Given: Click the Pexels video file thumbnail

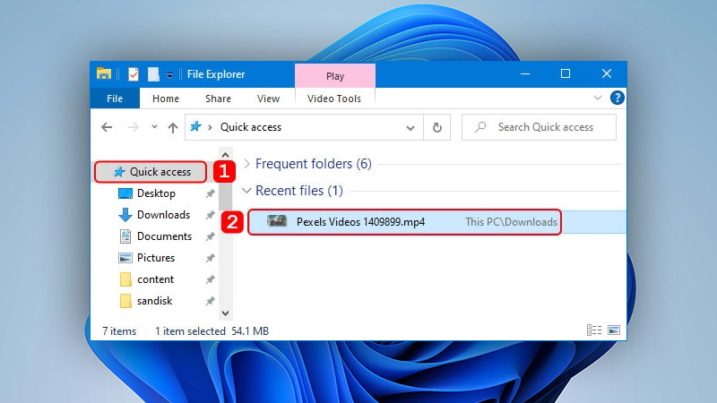Looking at the screenshot, I should pos(277,221).
